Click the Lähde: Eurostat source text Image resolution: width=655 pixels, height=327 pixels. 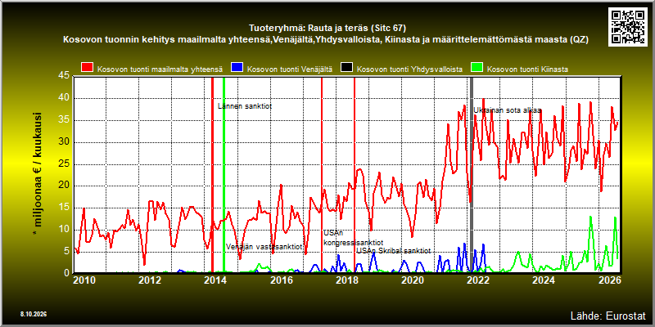608,315
